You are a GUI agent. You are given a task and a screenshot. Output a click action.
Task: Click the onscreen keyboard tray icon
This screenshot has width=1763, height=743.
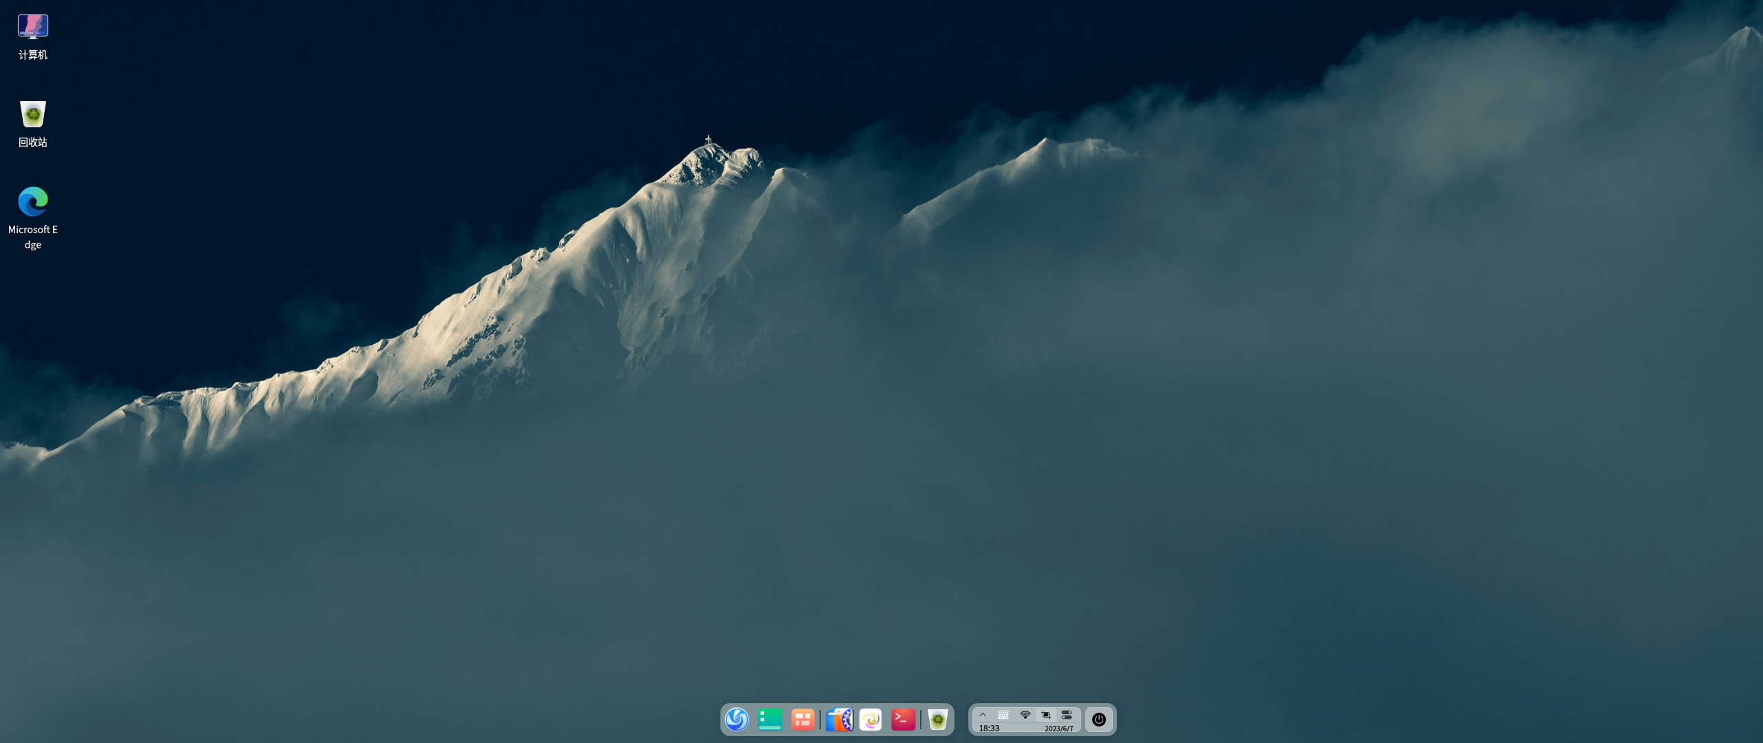click(x=1003, y=715)
